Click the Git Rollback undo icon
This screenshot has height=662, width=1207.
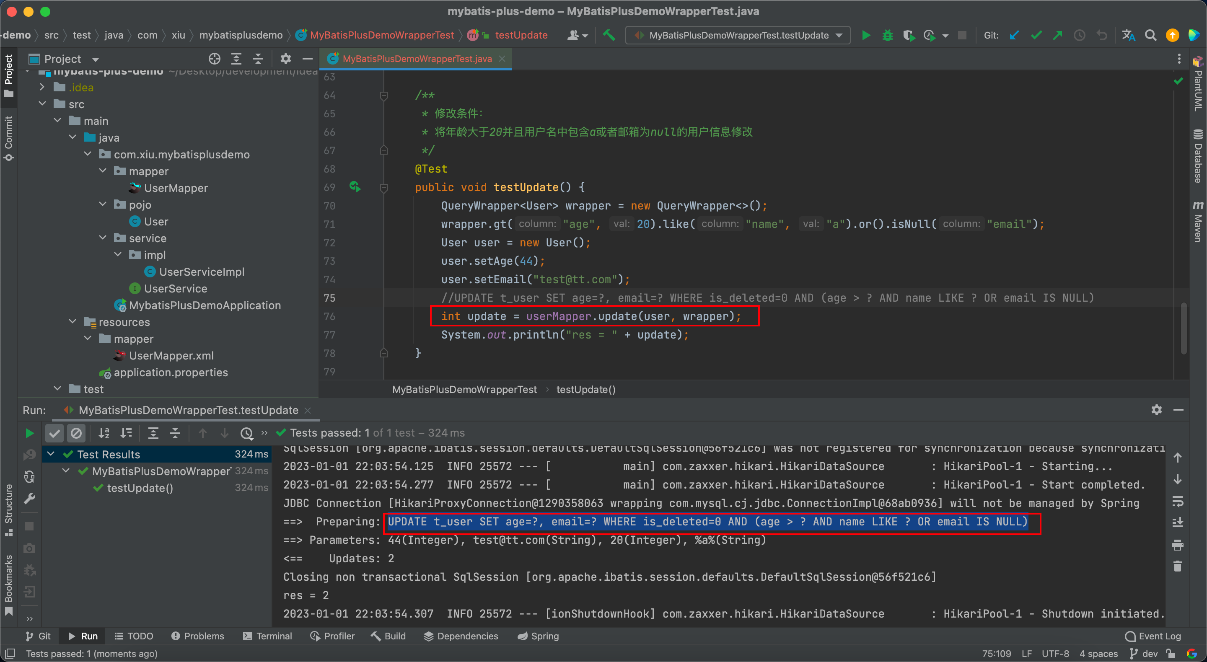click(1101, 35)
